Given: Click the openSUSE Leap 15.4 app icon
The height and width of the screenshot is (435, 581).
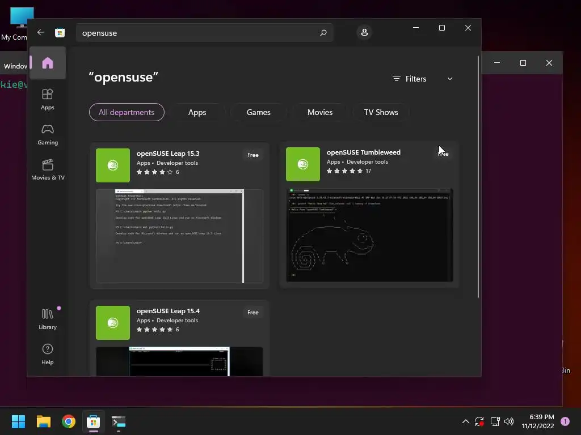Looking at the screenshot, I should 113,322.
